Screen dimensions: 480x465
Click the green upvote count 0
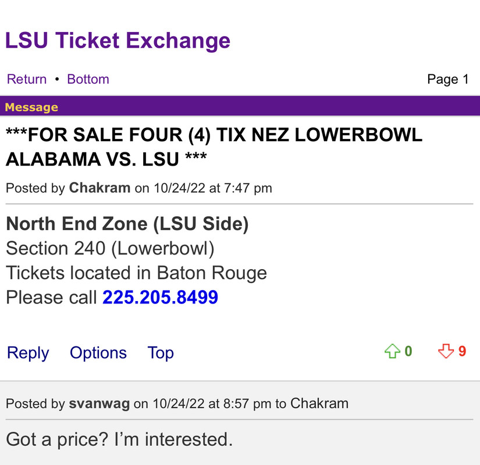[408, 351]
